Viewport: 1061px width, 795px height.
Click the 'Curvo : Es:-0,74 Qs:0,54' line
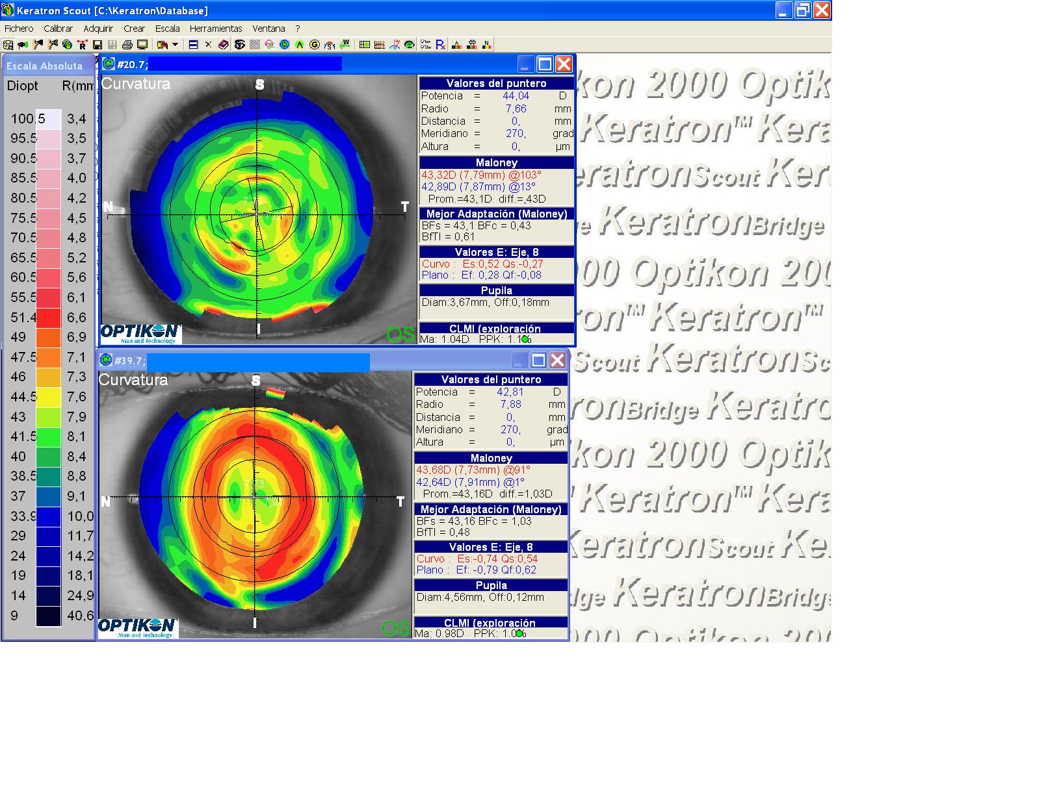coord(477,559)
